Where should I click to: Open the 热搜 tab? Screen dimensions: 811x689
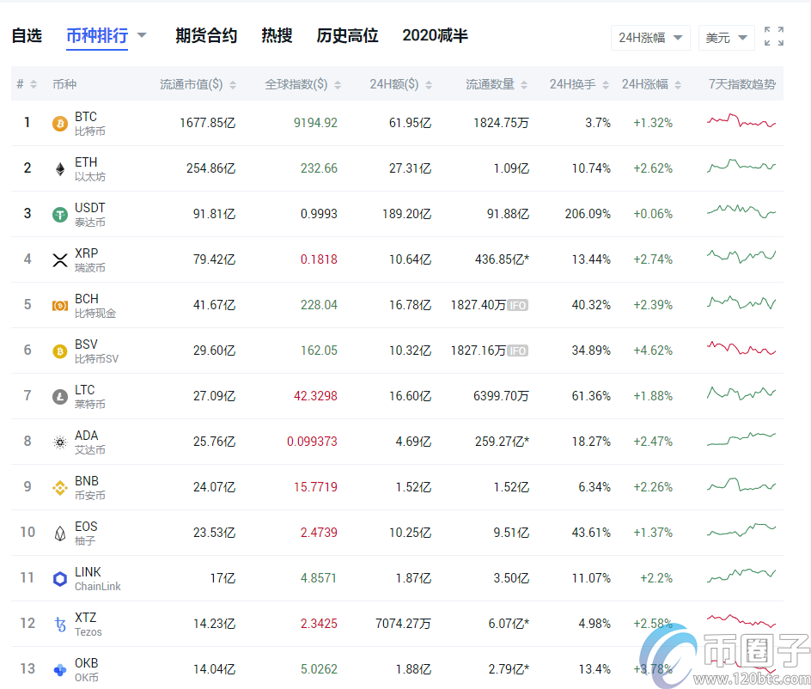[277, 36]
